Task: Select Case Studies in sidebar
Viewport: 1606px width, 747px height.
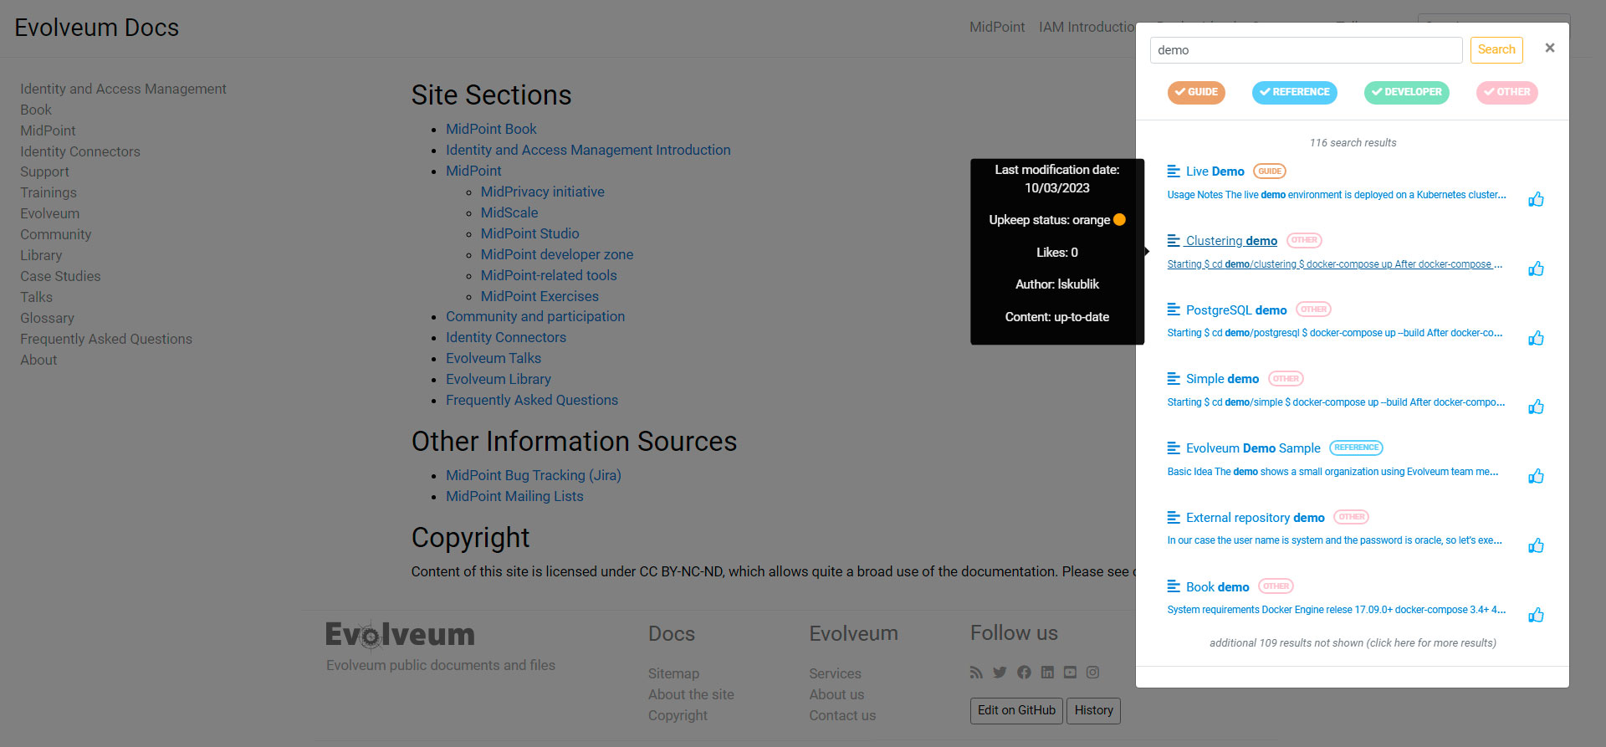Action: 60,276
